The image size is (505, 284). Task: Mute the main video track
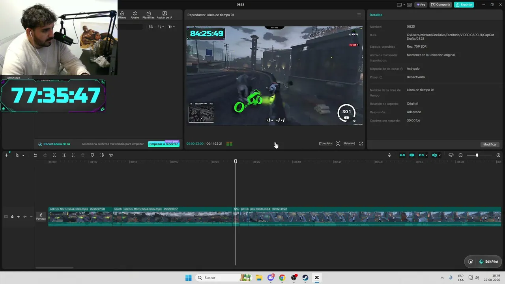(x=25, y=217)
